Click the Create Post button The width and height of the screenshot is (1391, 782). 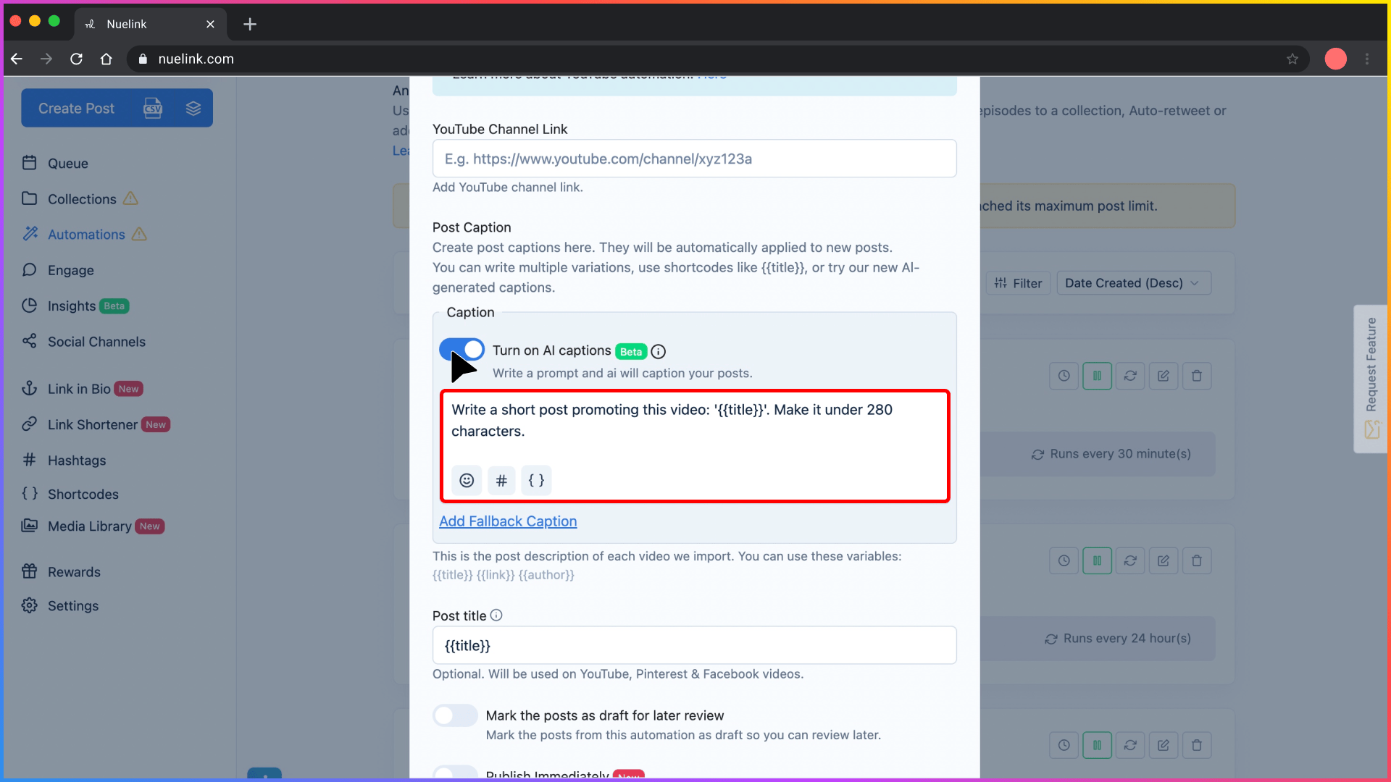point(76,109)
